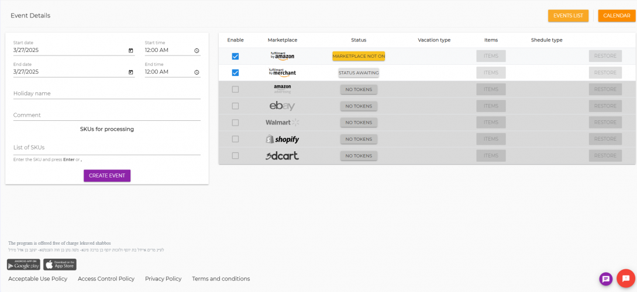Click the Amazon Advertising logo
The image size is (637, 292).
[283, 89]
